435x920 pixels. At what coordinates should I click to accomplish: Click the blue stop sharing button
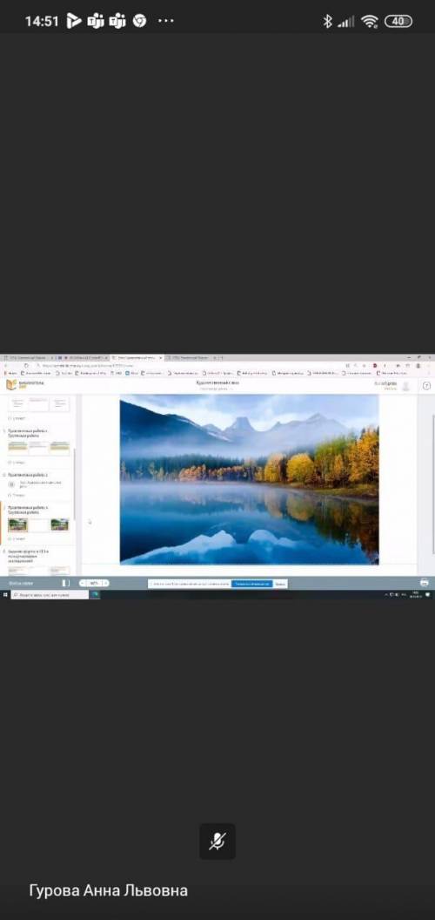[x=251, y=584]
